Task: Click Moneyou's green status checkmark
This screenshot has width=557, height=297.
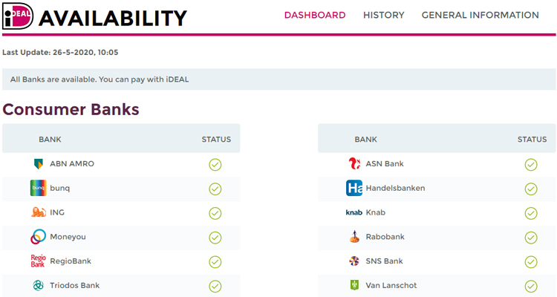Action: coord(215,238)
